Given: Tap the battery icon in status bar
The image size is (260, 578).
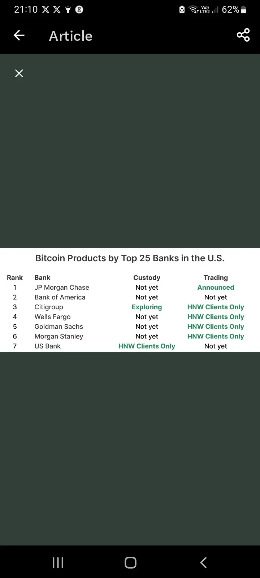Looking at the screenshot, I should pos(244,10).
